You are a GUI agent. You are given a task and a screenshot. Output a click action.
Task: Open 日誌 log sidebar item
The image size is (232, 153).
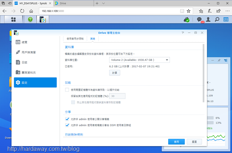[36, 62]
